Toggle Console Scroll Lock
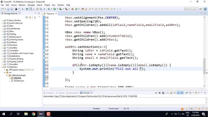Viewport: 208px width, 117px height. (171, 93)
